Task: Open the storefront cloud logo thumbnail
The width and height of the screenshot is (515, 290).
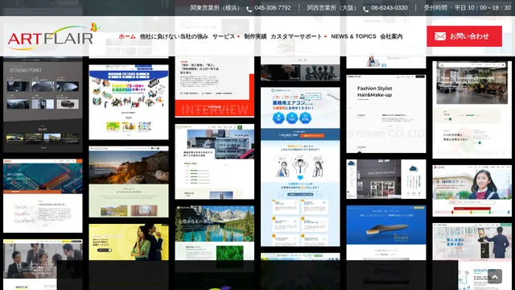Action: 386,179
